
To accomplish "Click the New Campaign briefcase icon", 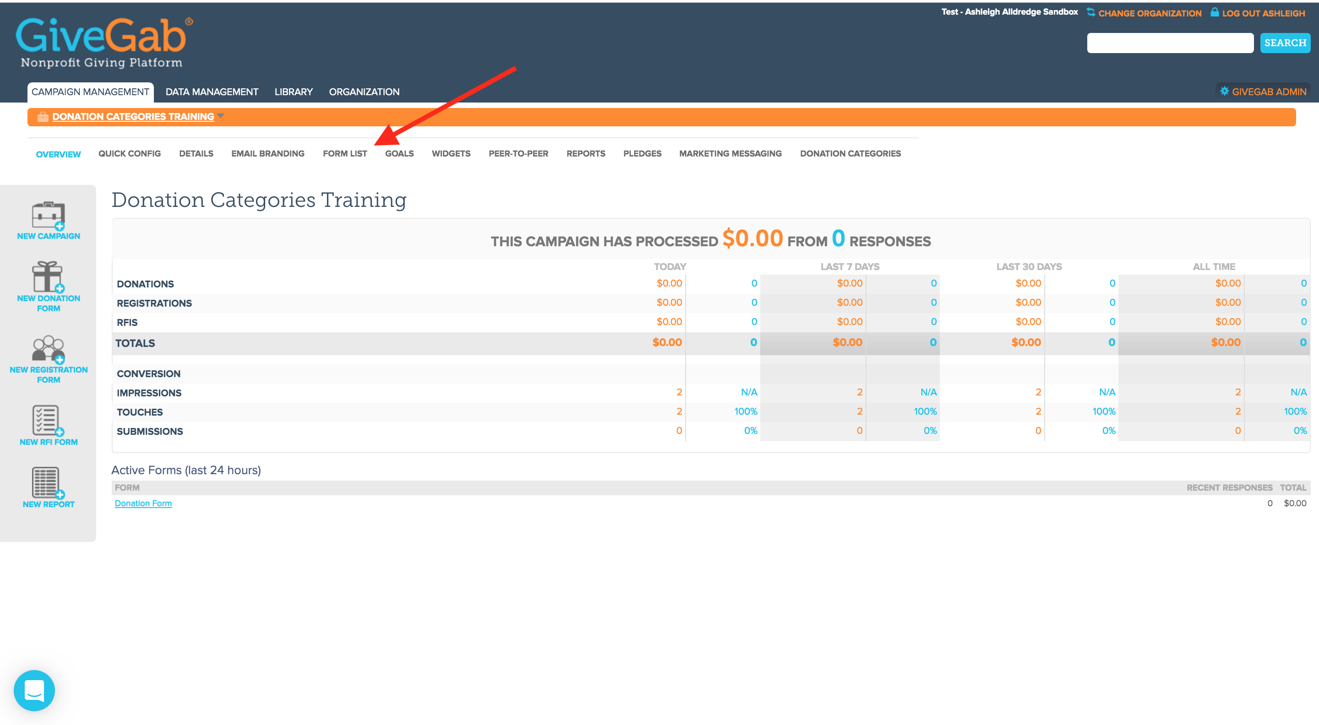I will 49,216.
